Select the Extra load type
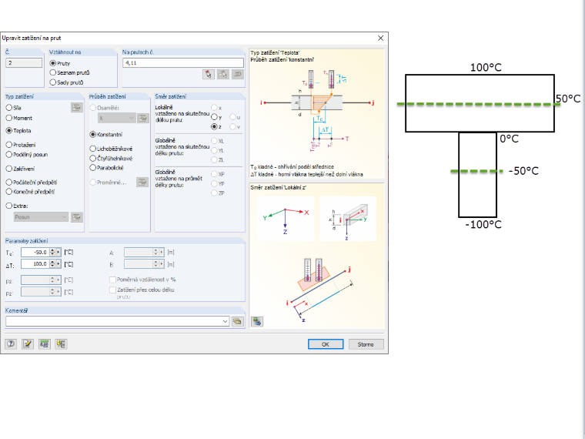Screen dimensions: 585x439 click(x=9, y=206)
